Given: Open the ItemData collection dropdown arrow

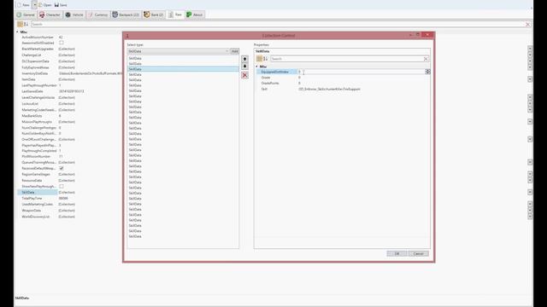Looking at the screenshot, I should pos(530,79).
